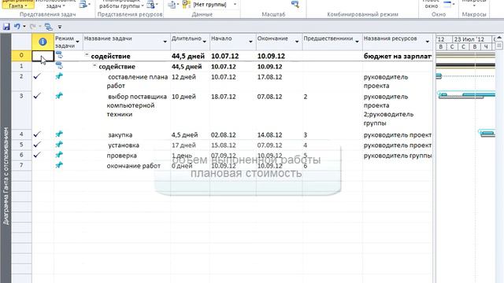The width and height of the screenshot is (504, 283).
Task: Click the vertical scrollbar up arrow
Action: pyautogui.click(x=498, y=38)
